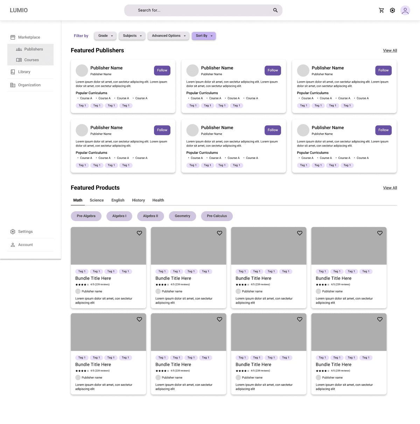Viewport: 420px width, 424px height.
Task: Follow the right publisher in the second row
Action: 383,130
